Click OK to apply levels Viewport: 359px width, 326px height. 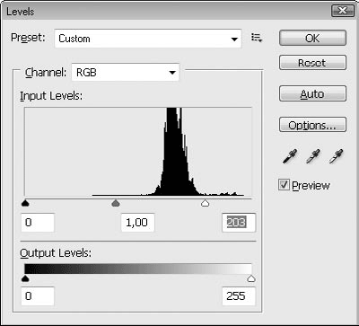[312, 38]
